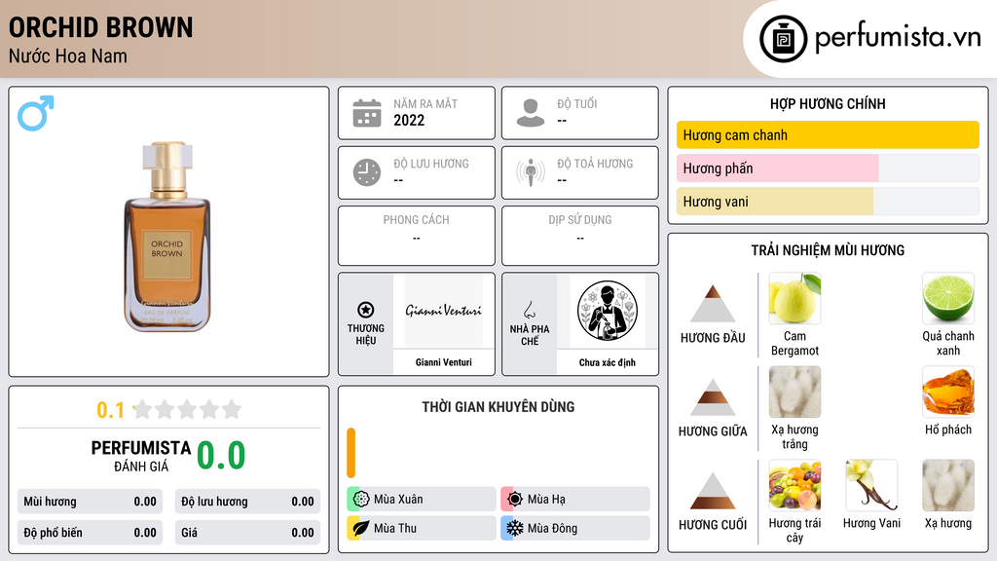Viewport: 997px width, 561px height.
Task: Click the green 0.0 Perfumista score
Action: pos(221,456)
